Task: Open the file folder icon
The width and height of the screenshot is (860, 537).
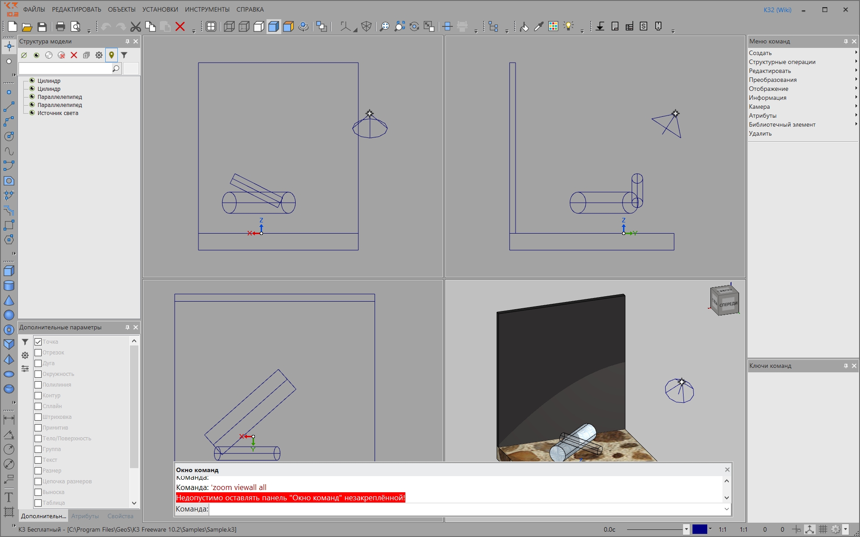Action: click(27, 27)
